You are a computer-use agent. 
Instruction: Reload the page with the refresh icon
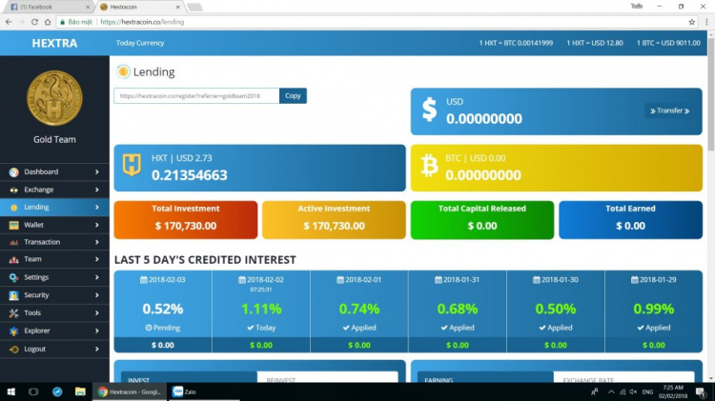point(34,21)
